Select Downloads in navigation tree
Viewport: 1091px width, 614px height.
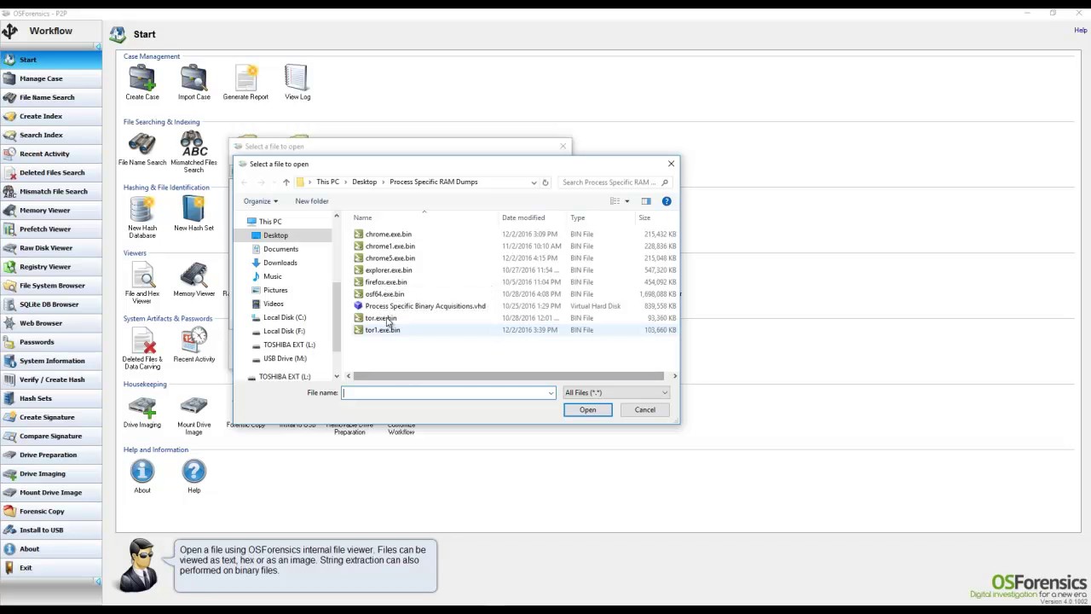[x=280, y=263]
